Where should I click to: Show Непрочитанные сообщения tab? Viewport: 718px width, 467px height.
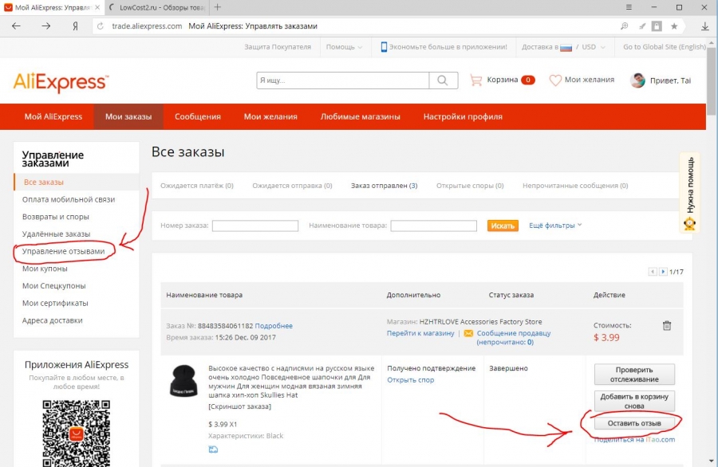575,186
